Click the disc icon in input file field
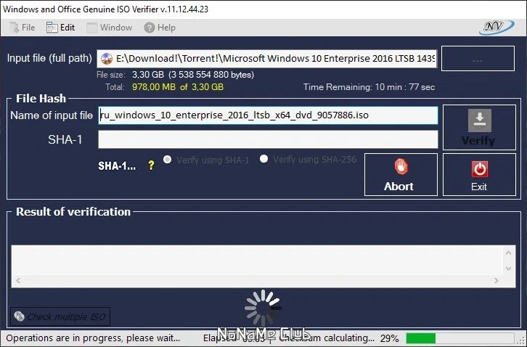 tap(107, 59)
